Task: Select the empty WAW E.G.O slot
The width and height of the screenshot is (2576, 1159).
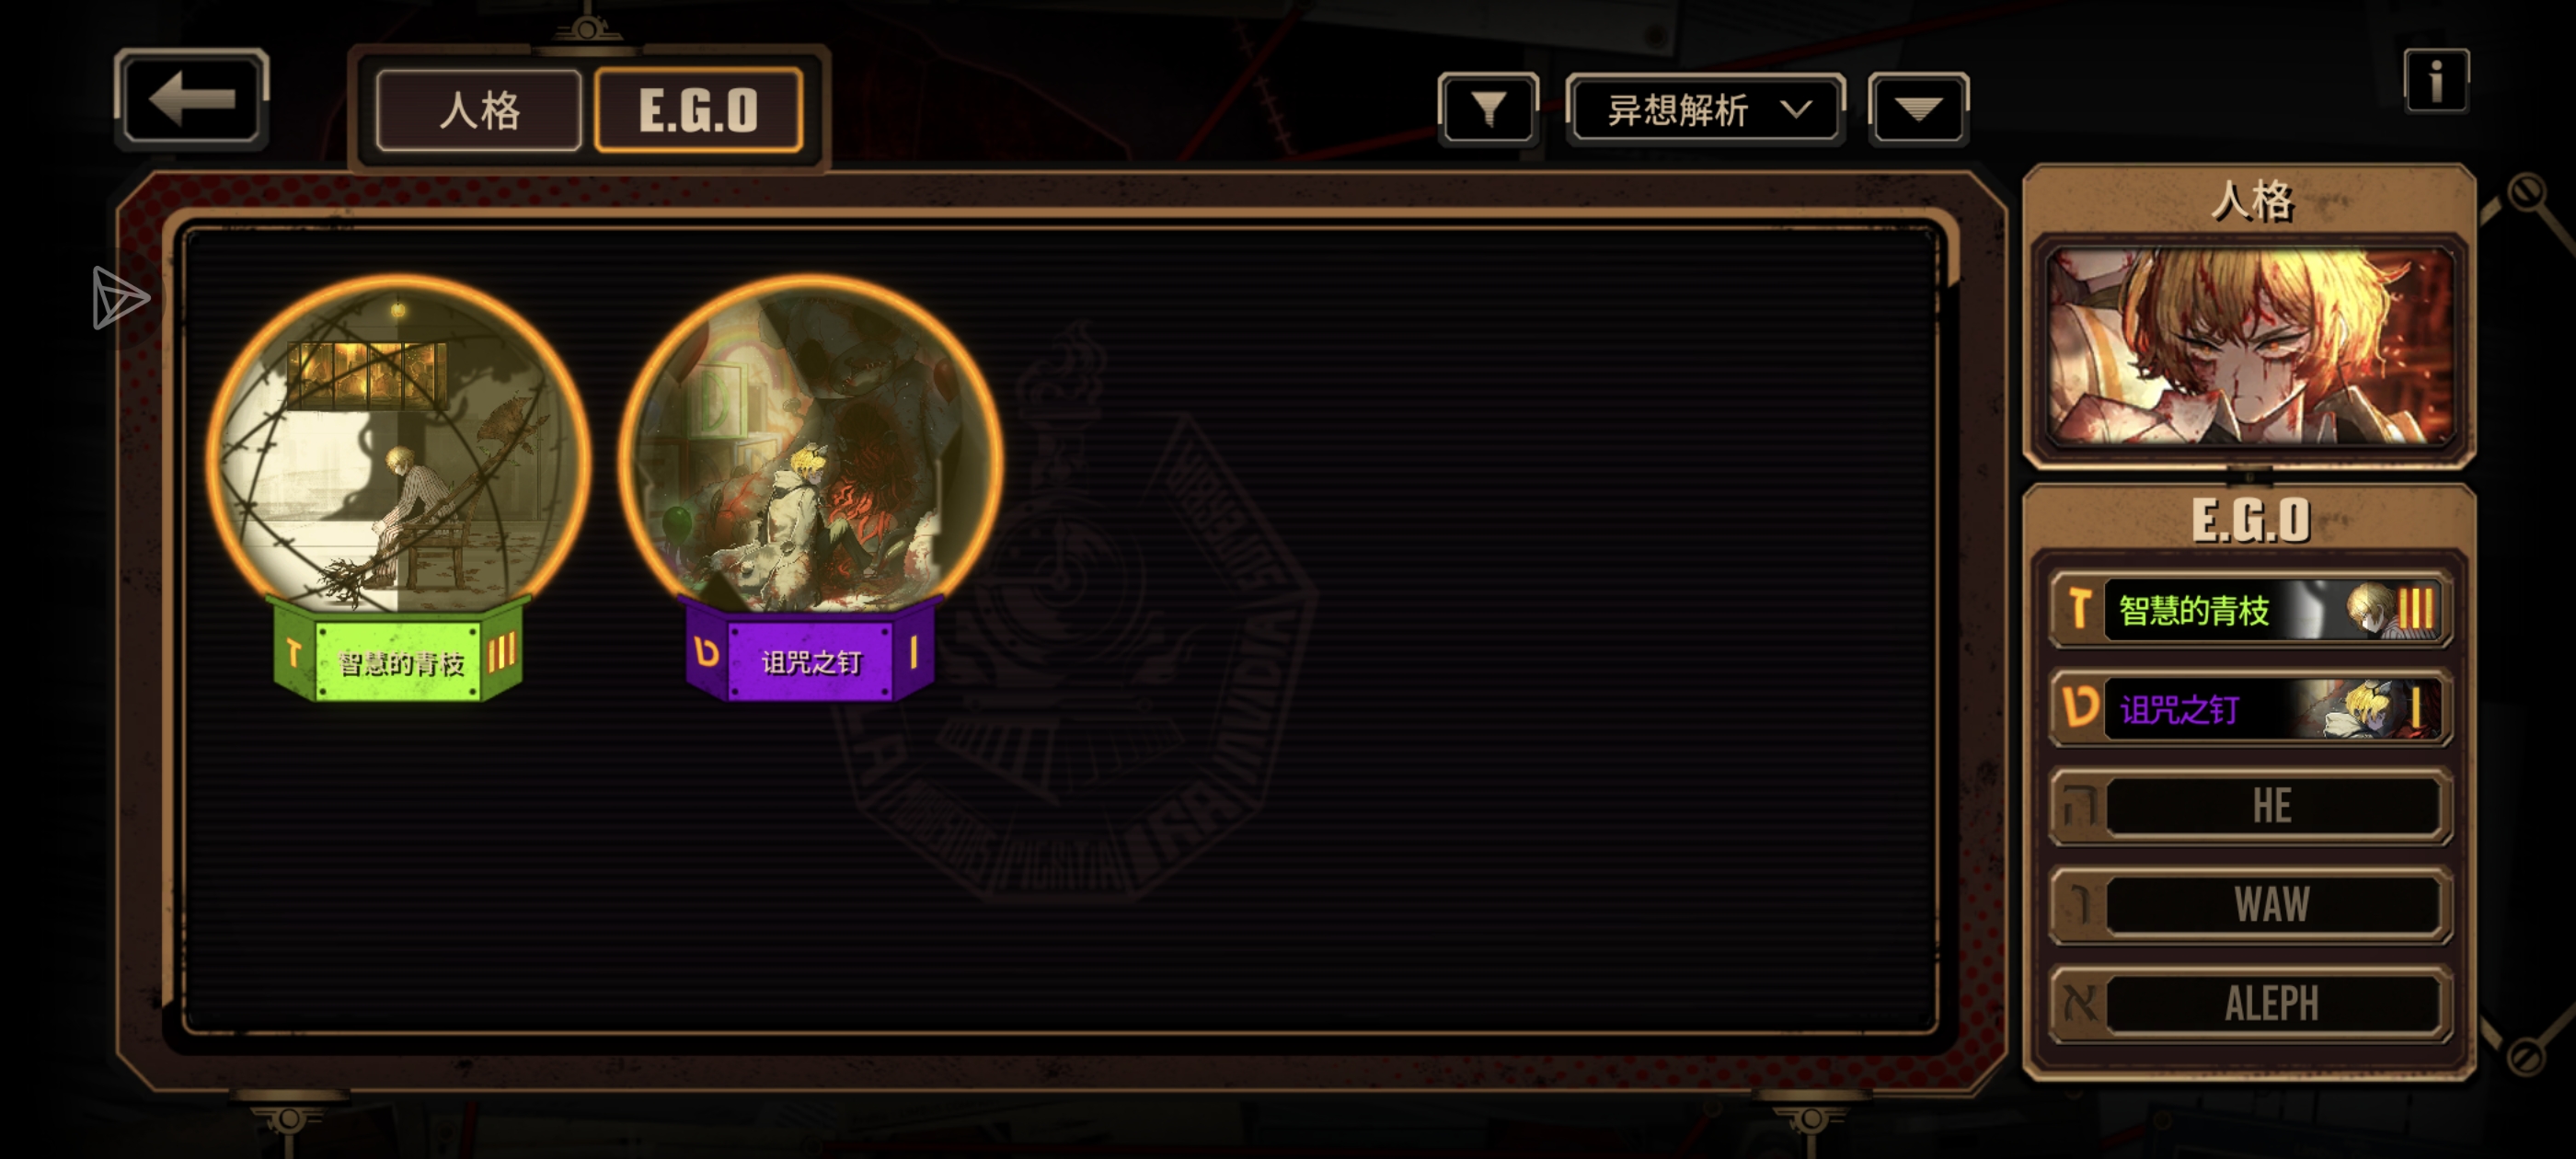Action: [x=2250, y=905]
